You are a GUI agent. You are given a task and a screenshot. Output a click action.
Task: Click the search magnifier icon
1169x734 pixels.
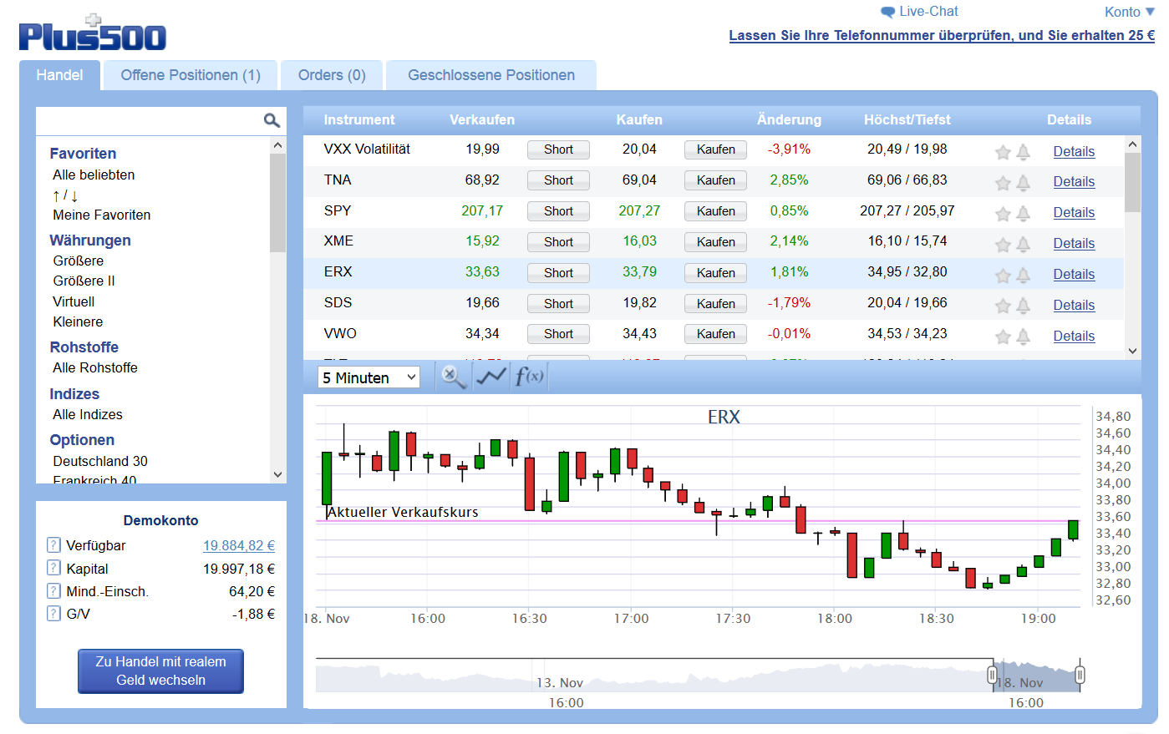pyautogui.click(x=272, y=121)
